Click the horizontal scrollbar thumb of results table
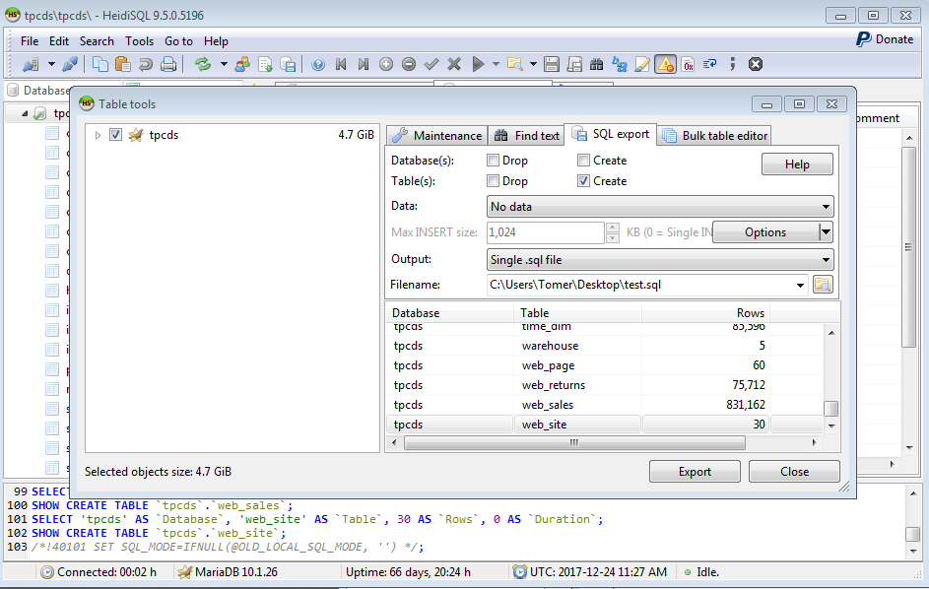The width and height of the screenshot is (929, 589). point(574,442)
